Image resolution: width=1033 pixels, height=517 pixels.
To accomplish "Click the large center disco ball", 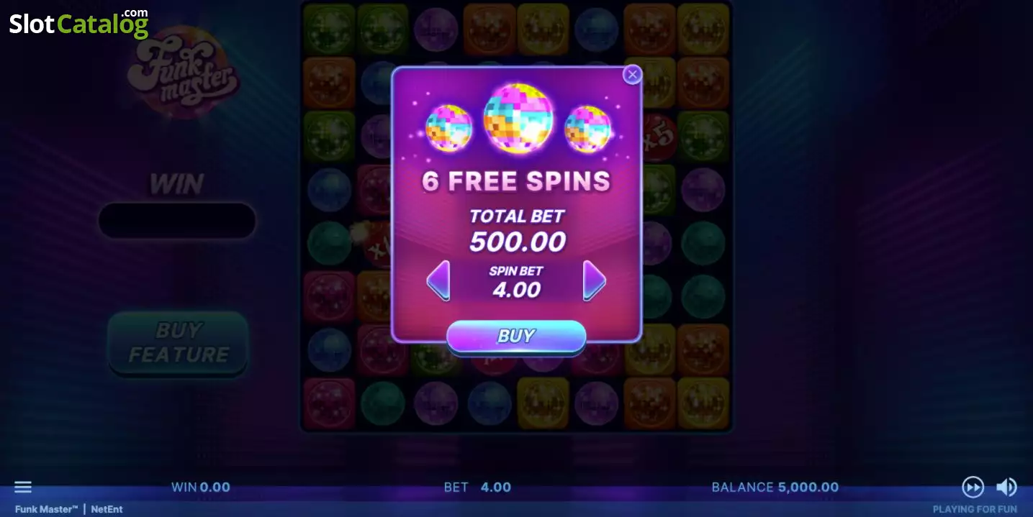I will 517,118.
